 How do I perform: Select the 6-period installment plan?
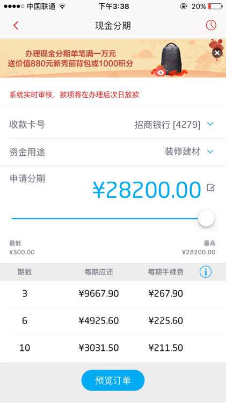coord(113,321)
